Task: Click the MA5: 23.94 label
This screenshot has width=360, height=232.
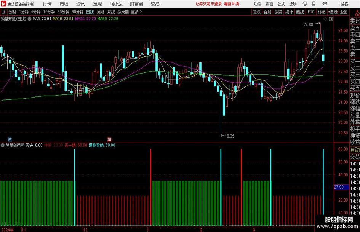Action: pos(42,19)
